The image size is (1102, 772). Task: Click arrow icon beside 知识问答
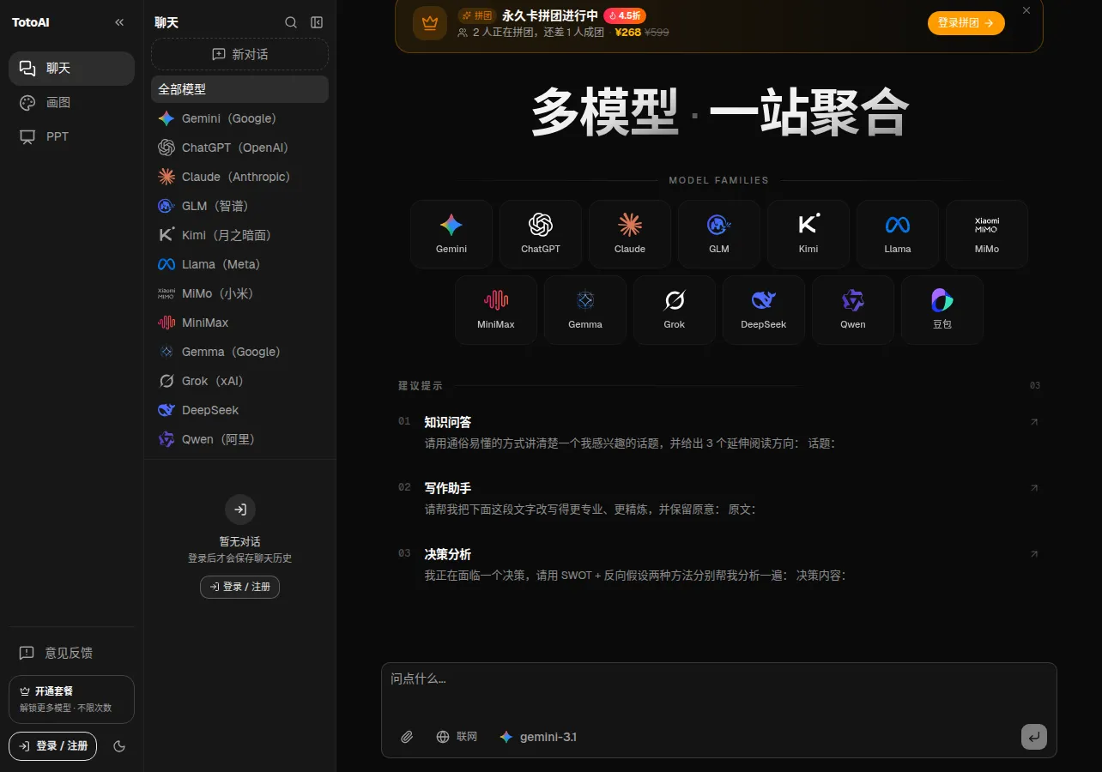point(1034,422)
